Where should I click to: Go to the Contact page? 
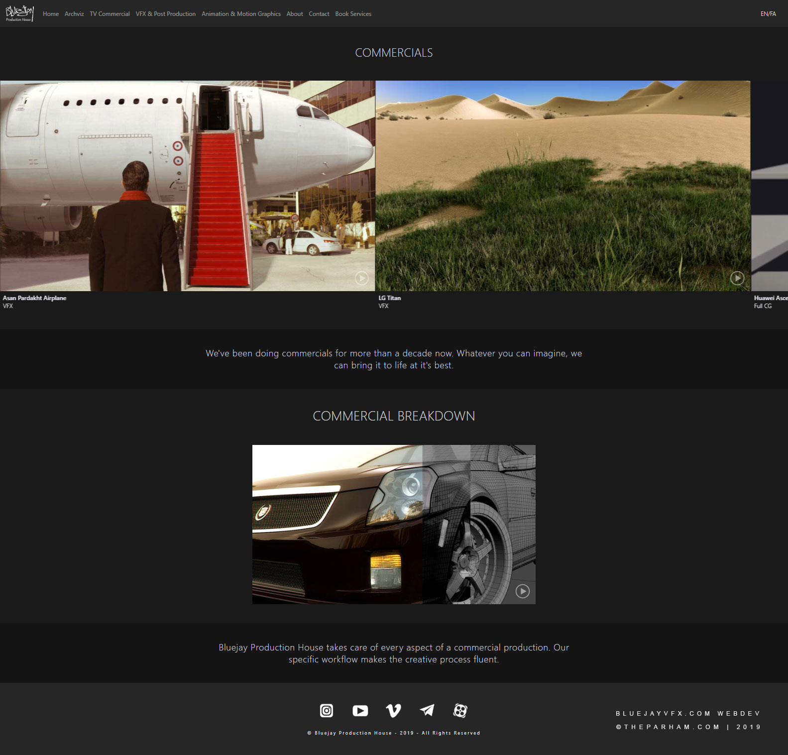tap(319, 14)
